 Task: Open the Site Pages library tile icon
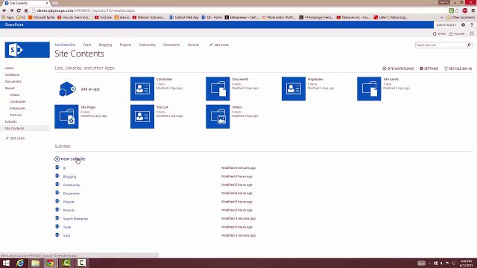66,117
